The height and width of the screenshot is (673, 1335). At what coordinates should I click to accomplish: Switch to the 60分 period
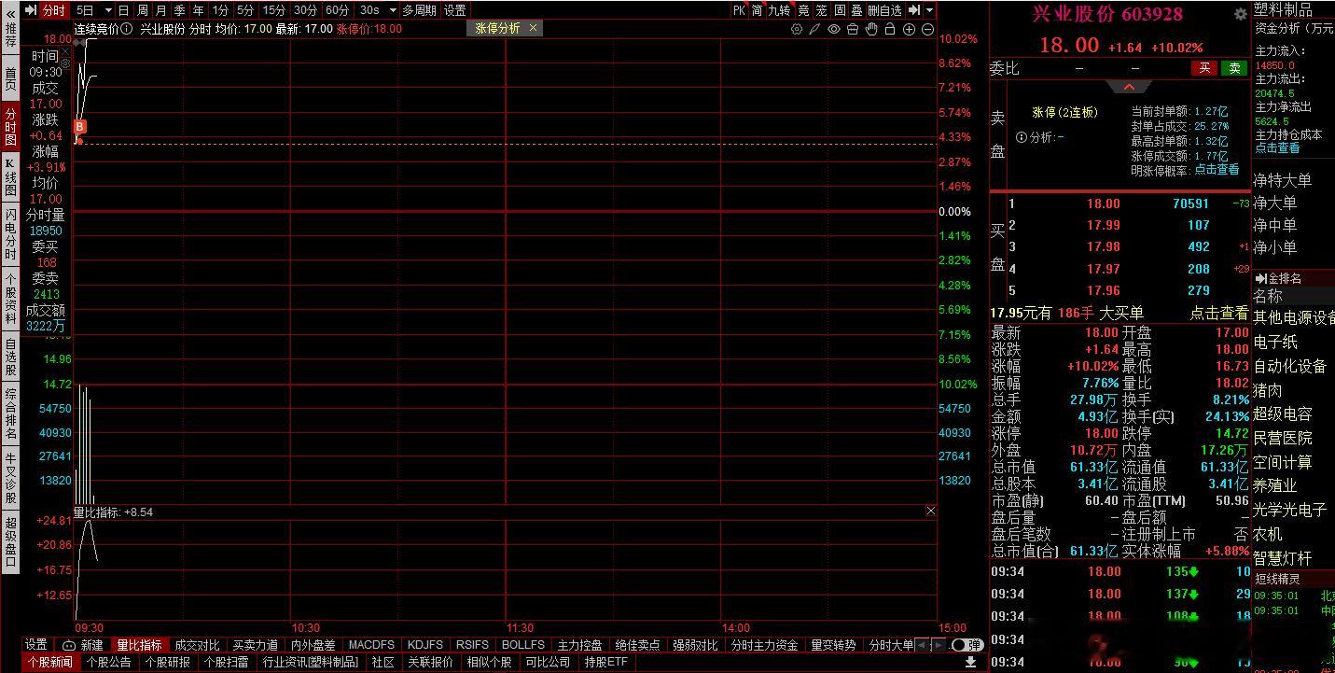(338, 10)
